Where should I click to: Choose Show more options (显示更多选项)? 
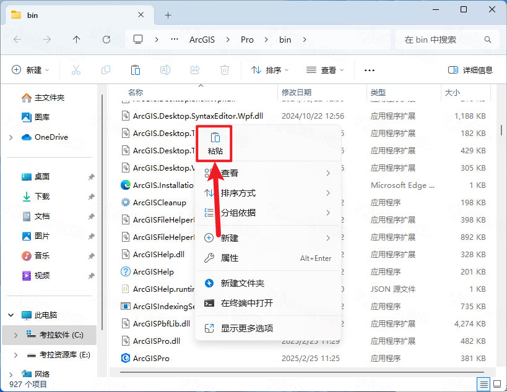pyautogui.click(x=267, y=328)
